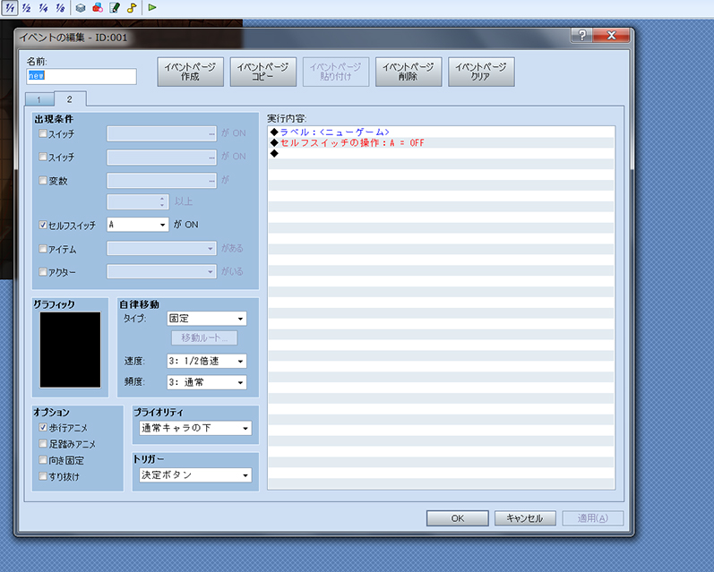
Task: Enable the first スイッチ condition checkbox
Action: (x=43, y=133)
